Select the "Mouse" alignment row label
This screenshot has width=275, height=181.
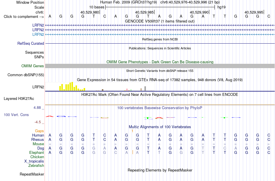[x=38, y=144]
